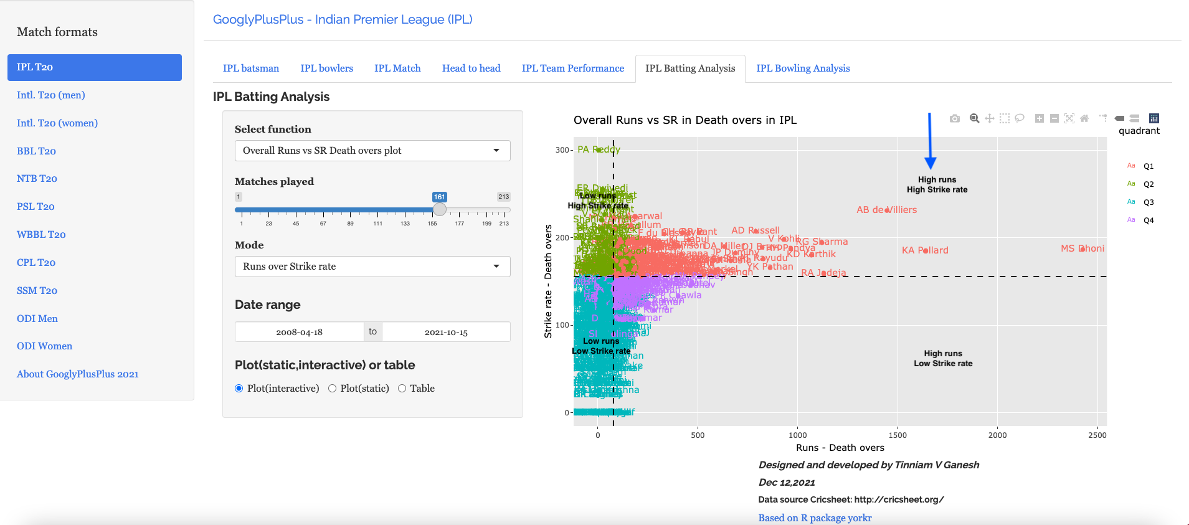Switch to IPL Bowling Analysis tab

coord(802,69)
